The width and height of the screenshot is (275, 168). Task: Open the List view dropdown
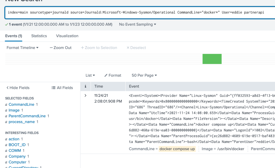pos(90,75)
